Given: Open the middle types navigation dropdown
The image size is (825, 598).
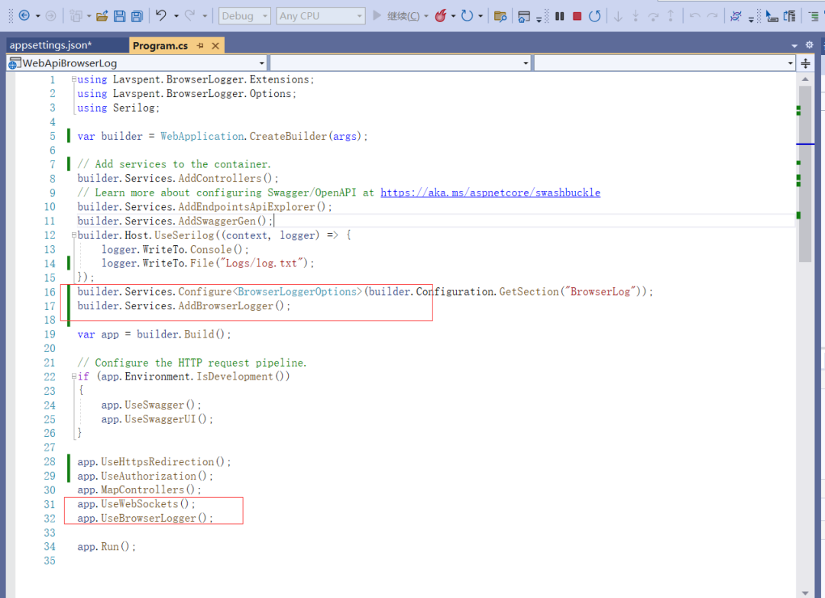Looking at the screenshot, I should tap(400, 63).
